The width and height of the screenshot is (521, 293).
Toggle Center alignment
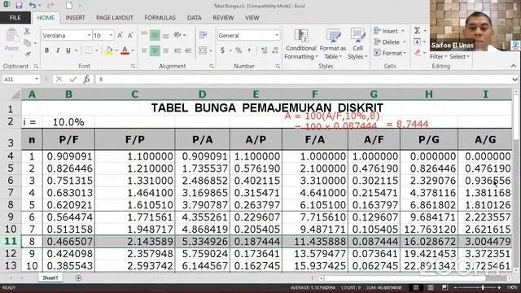155,50
